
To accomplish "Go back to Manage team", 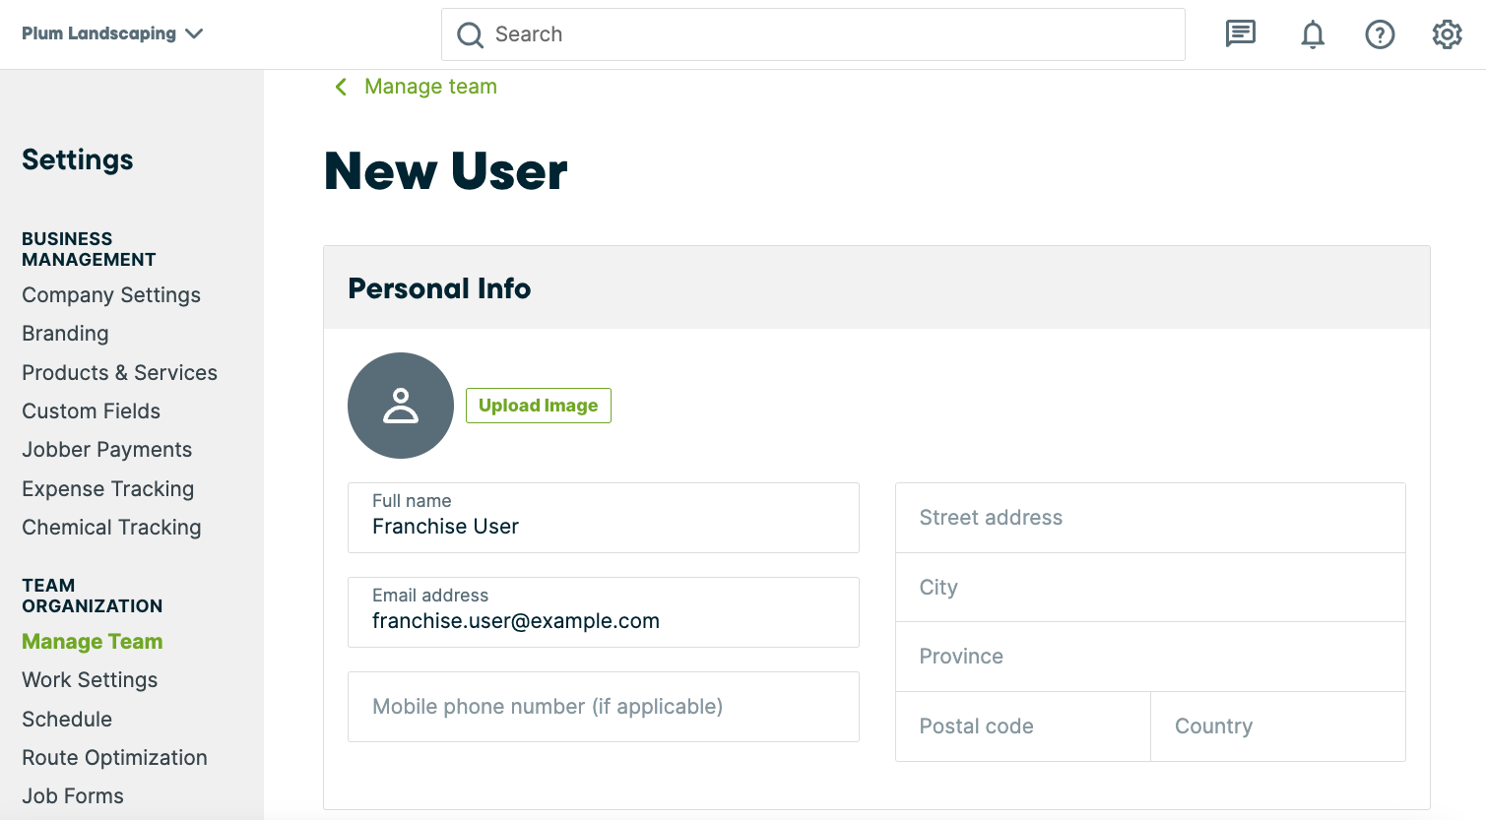I will coord(430,87).
